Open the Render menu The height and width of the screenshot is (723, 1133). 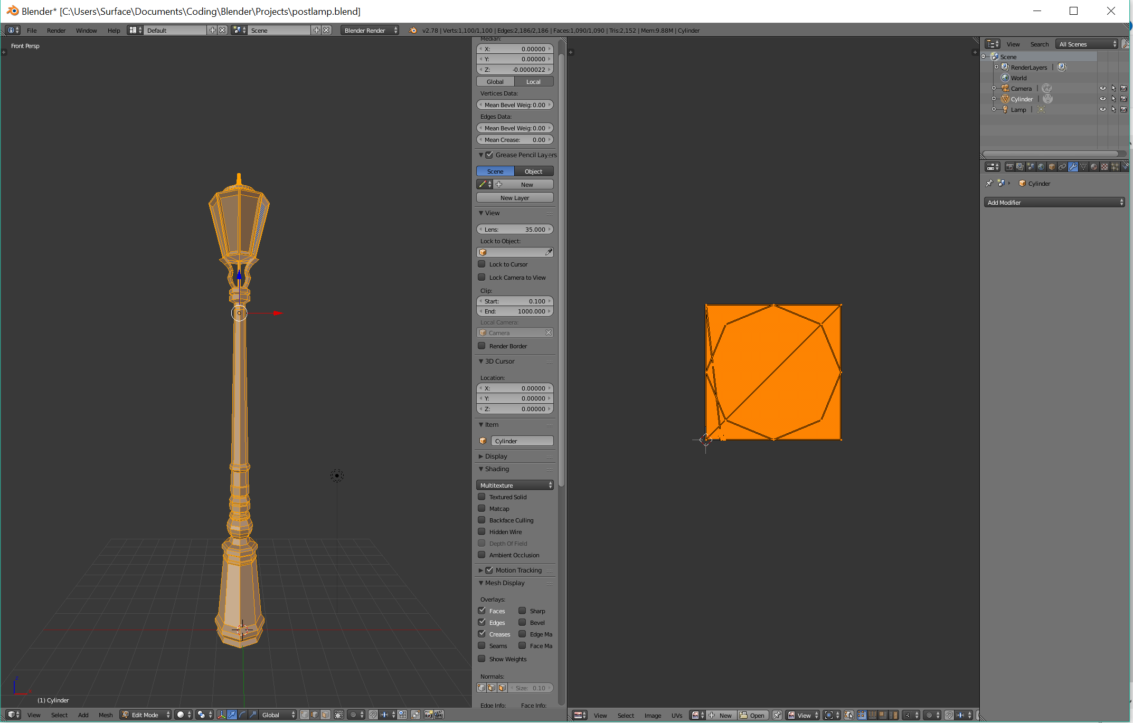[56, 30]
